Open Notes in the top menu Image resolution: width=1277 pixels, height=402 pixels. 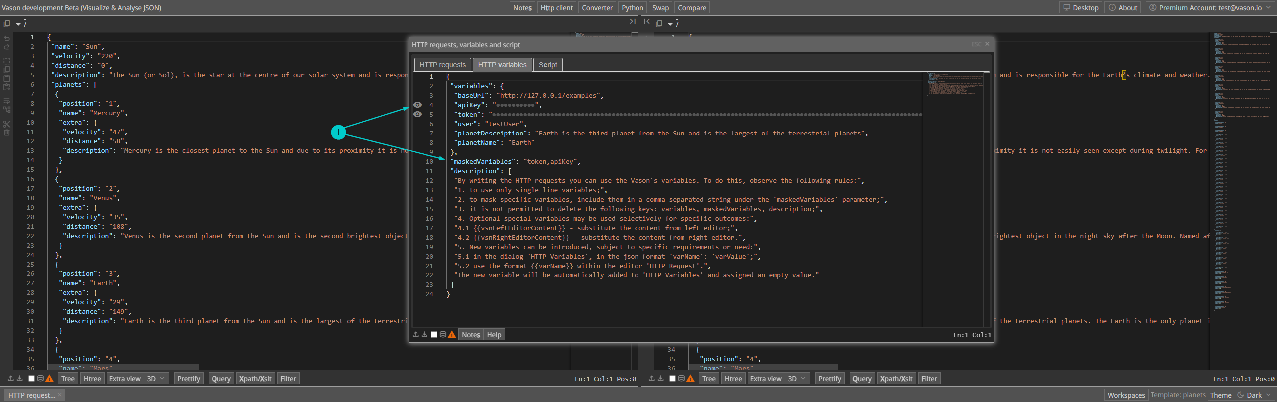pyautogui.click(x=522, y=8)
